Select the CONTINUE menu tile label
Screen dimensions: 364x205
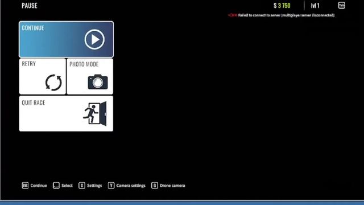[x=33, y=28]
